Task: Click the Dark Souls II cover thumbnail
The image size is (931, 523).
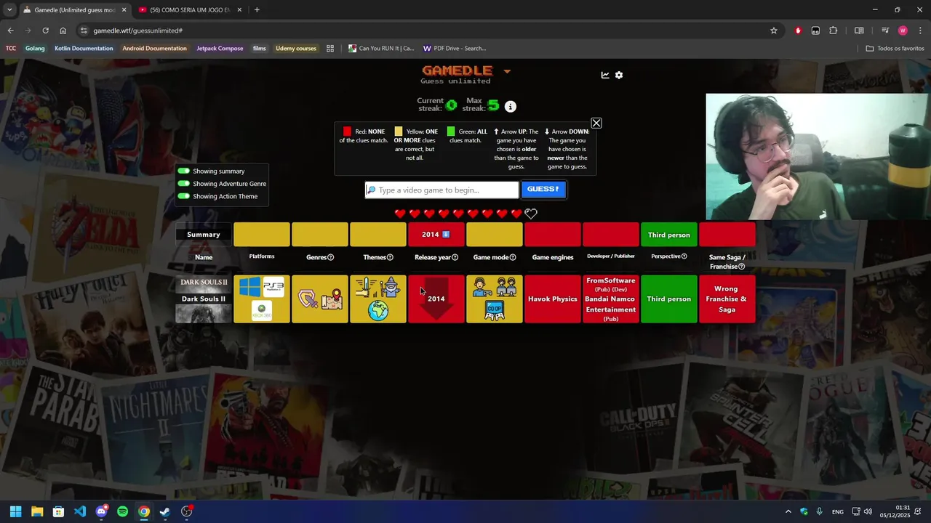Action: click(204, 299)
